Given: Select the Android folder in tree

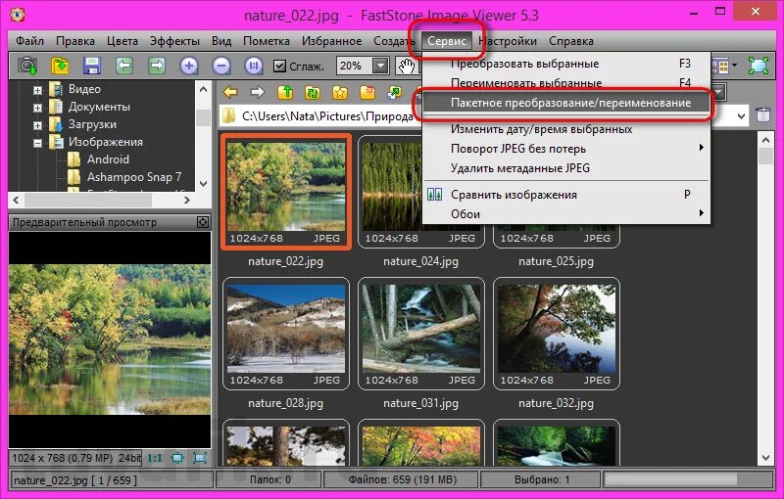Looking at the screenshot, I should [x=108, y=159].
